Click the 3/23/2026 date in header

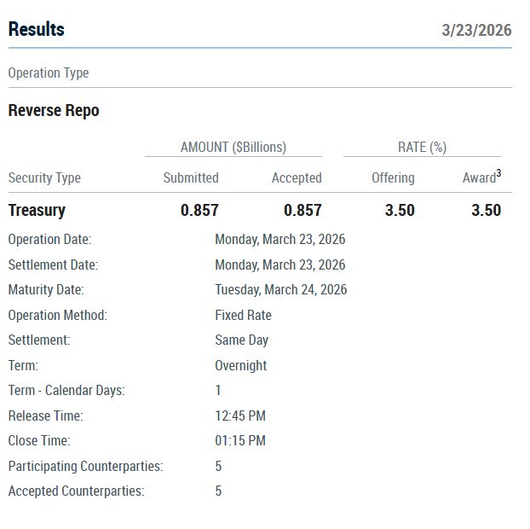(x=476, y=30)
